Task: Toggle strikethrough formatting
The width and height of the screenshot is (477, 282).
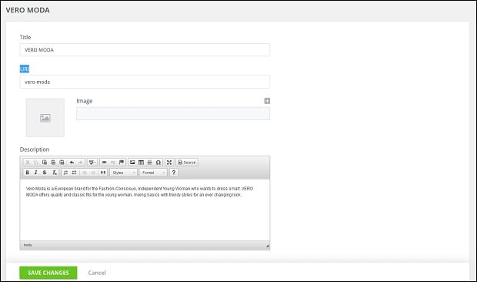Action: pos(45,173)
